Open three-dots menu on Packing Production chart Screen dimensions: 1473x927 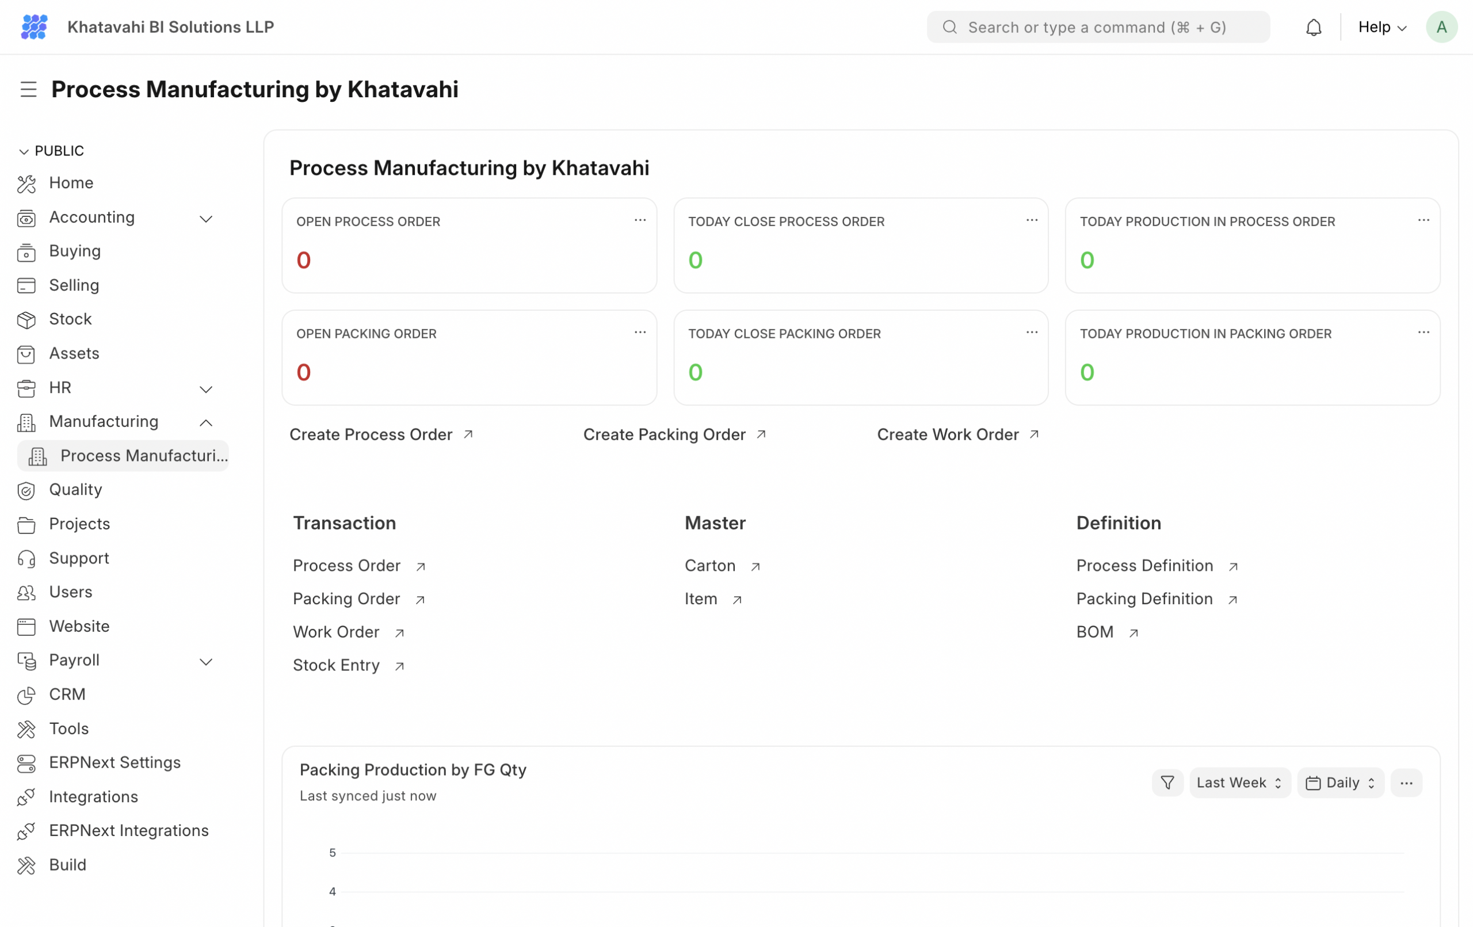point(1406,783)
